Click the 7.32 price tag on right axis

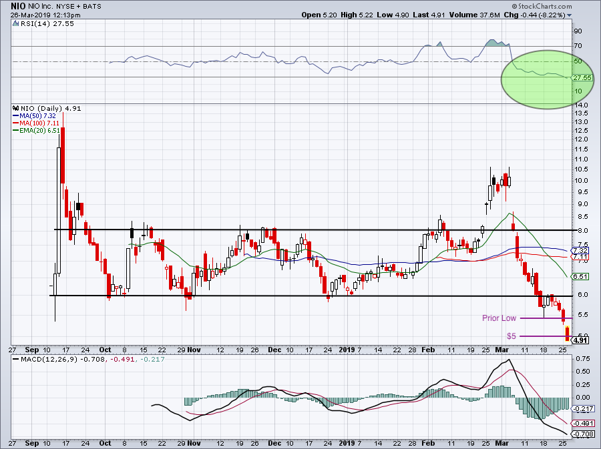click(580, 250)
